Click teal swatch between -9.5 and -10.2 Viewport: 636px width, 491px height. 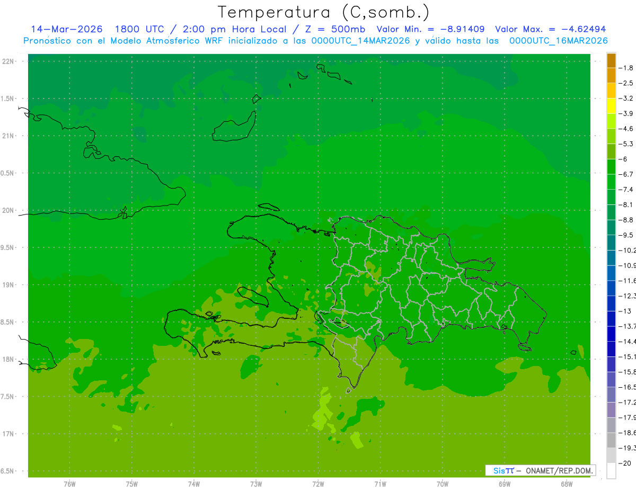[x=611, y=243]
